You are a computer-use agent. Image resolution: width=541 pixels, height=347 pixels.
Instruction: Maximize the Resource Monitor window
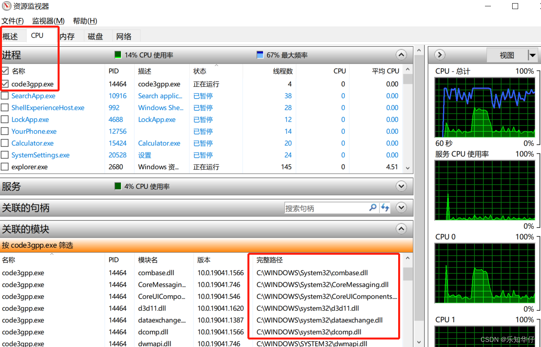(x=515, y=6)
